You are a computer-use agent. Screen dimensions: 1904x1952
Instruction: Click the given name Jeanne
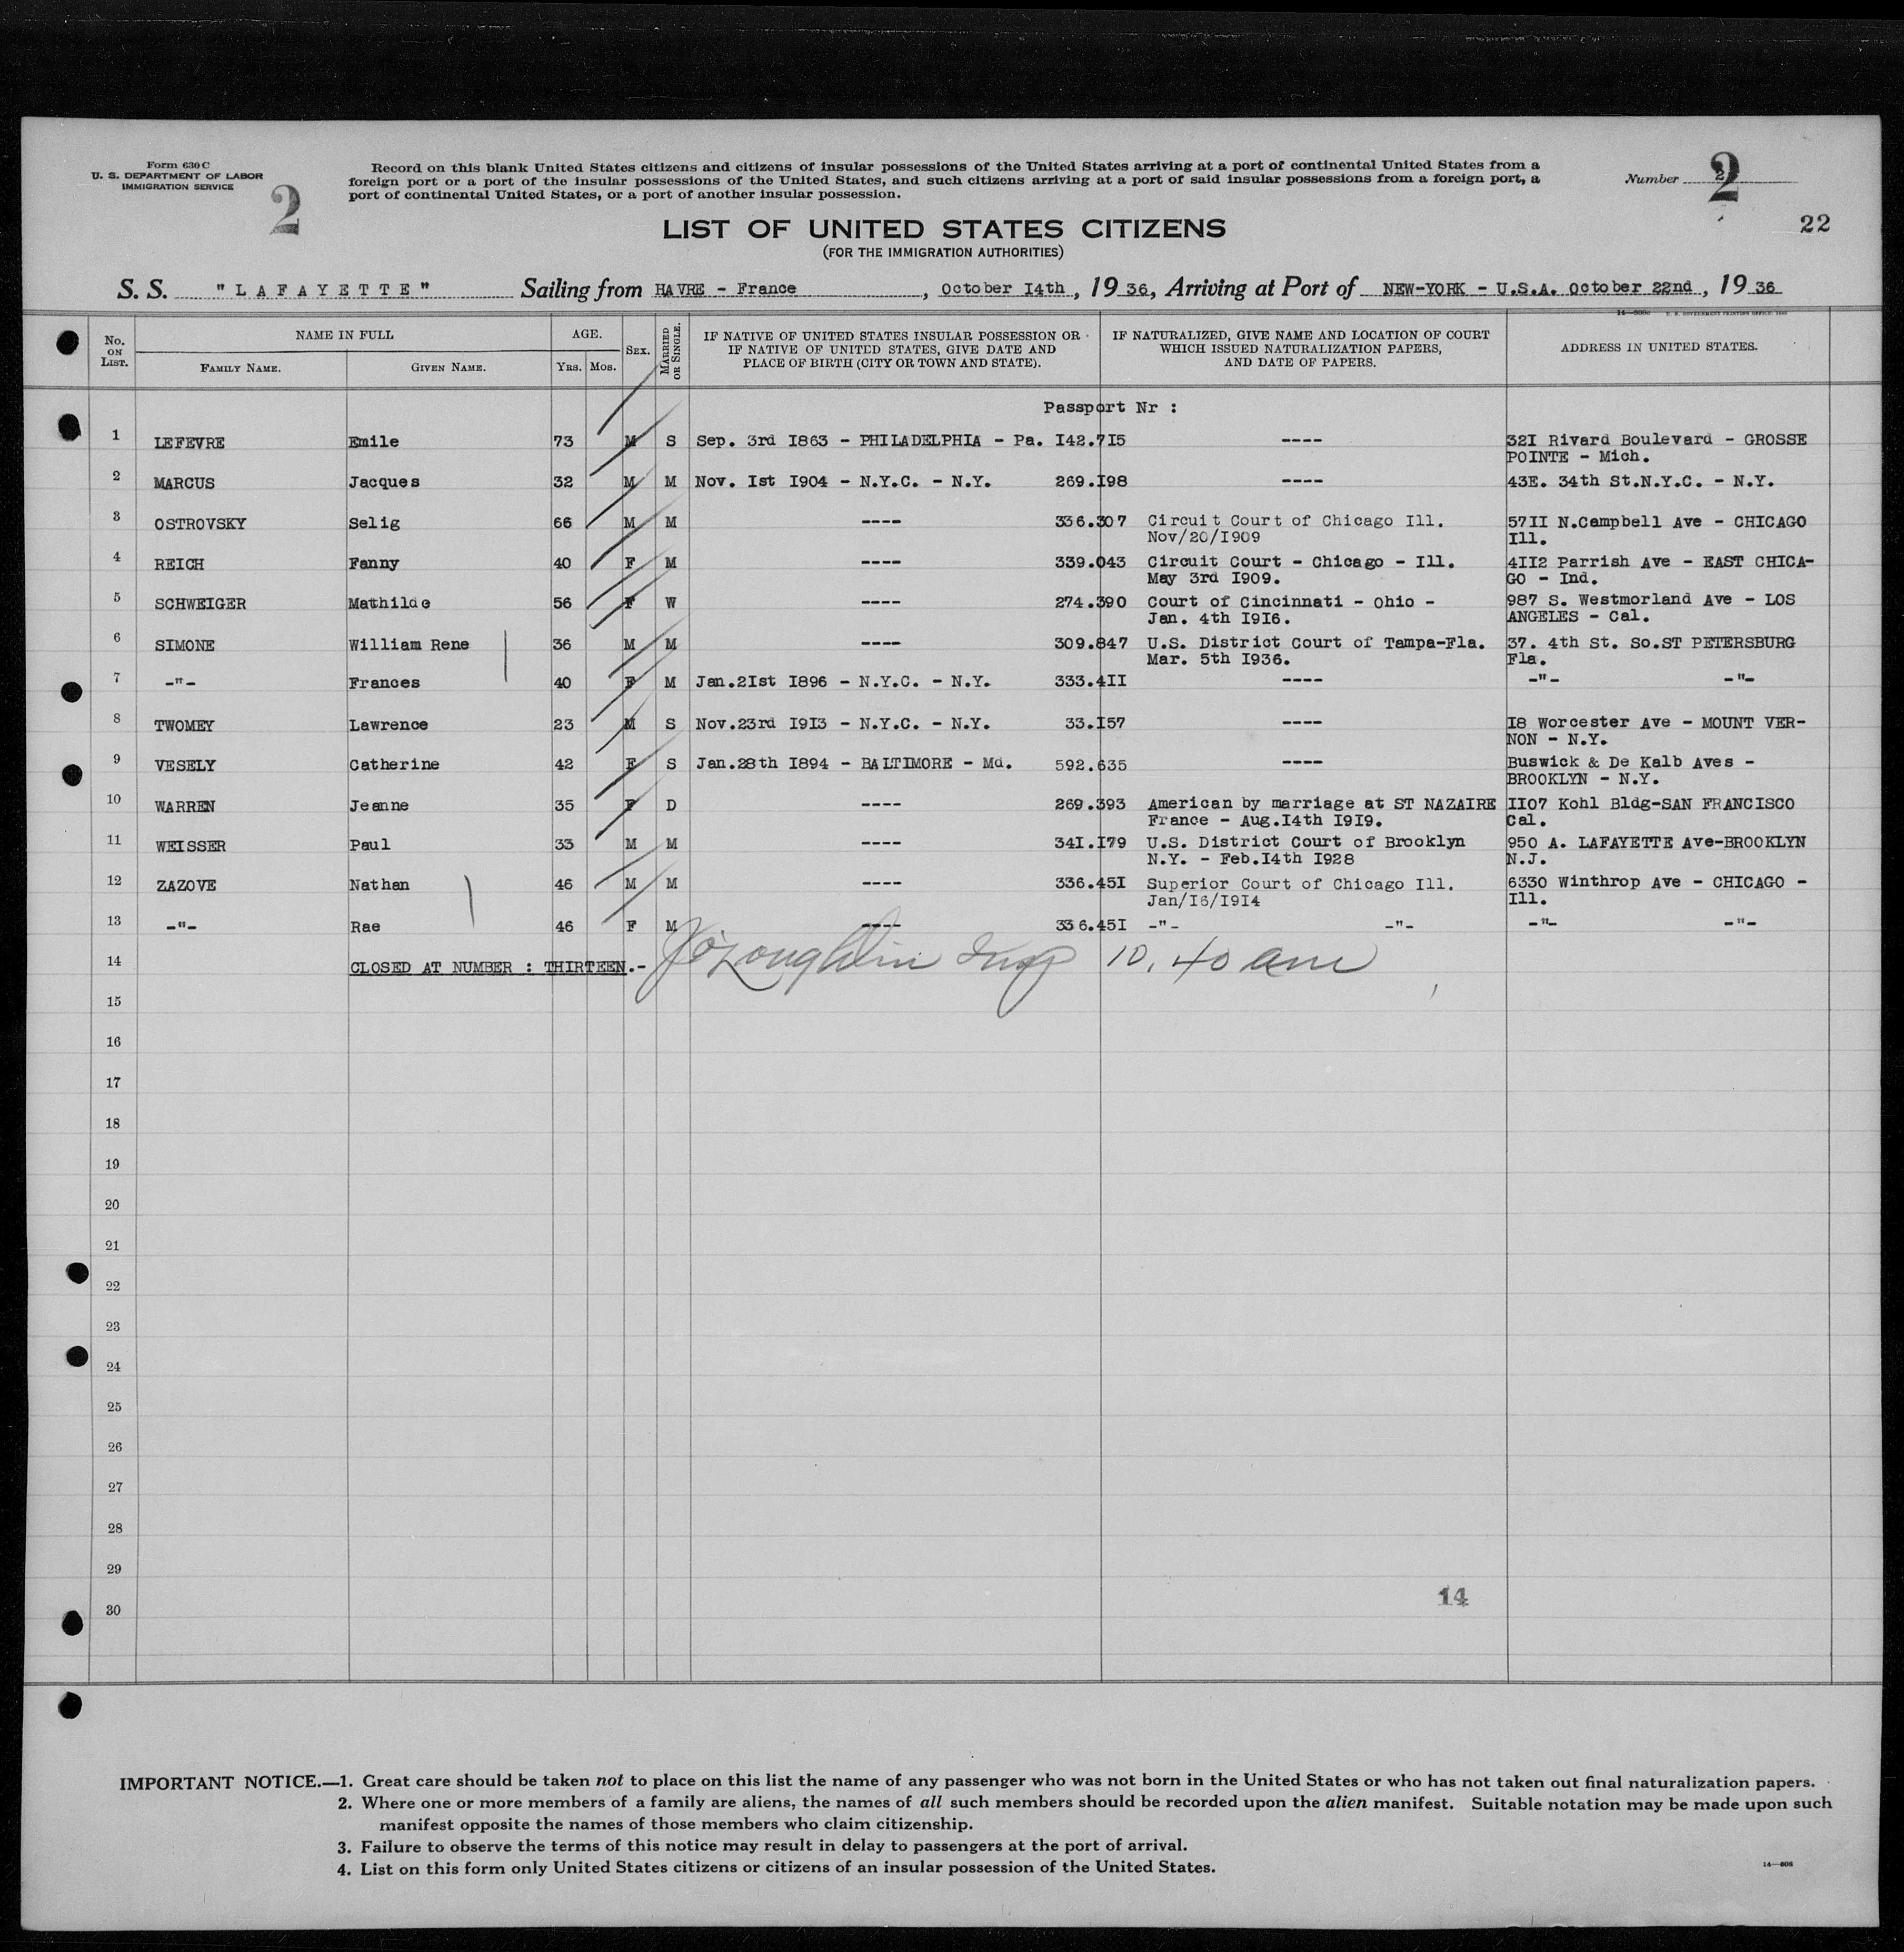click(378, 806)
